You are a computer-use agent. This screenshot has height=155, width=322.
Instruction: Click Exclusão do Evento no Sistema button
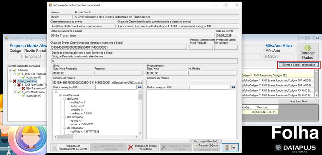click(x=142, y=147)
